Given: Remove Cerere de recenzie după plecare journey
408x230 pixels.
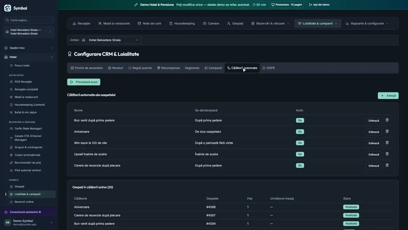Looking at the screenshot, I should (x=387, y=165).
